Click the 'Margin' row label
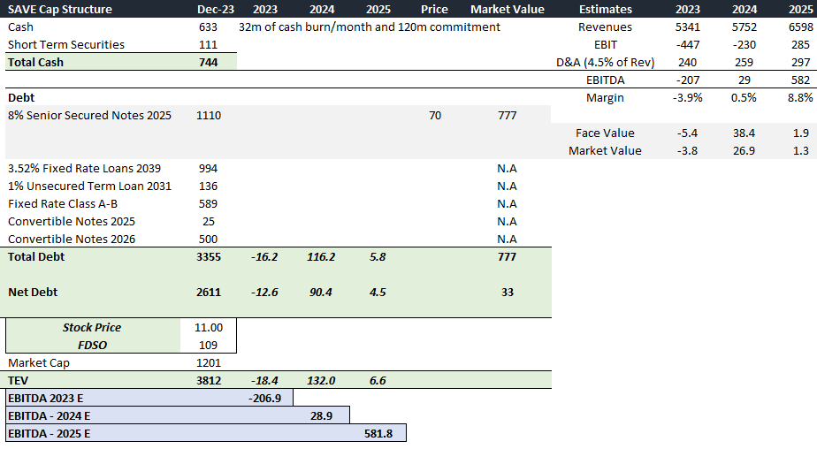The width and height of the screenshot is (817, 449). tap(605, 98)
